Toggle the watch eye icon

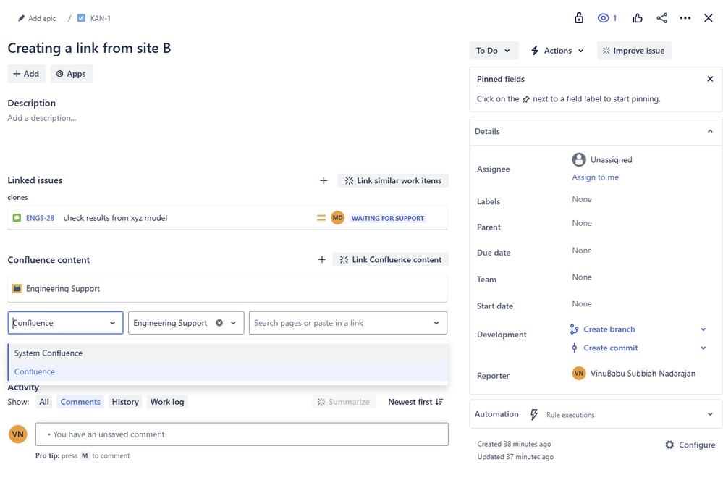[603, 18]
